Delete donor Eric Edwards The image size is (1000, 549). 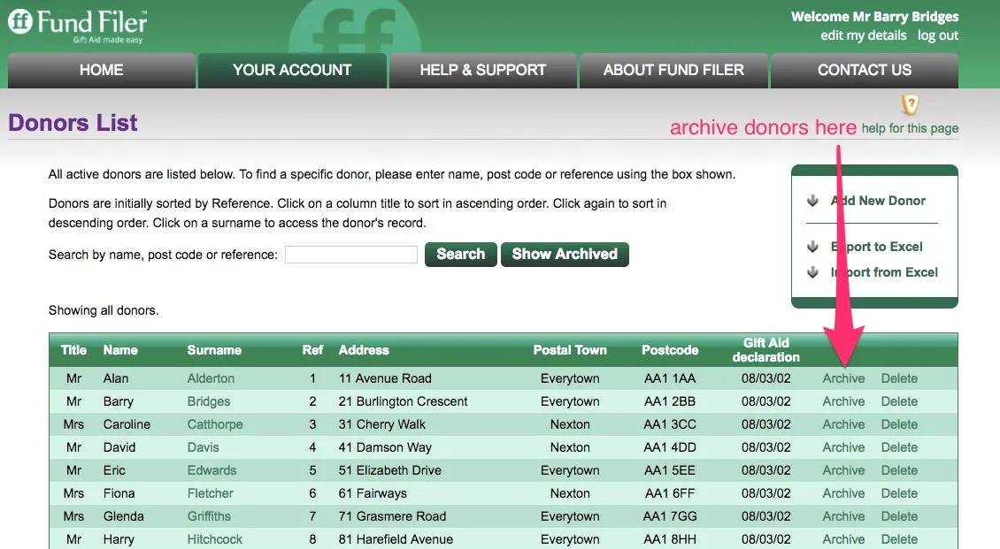pyautogui.click(x=899, y=470)
